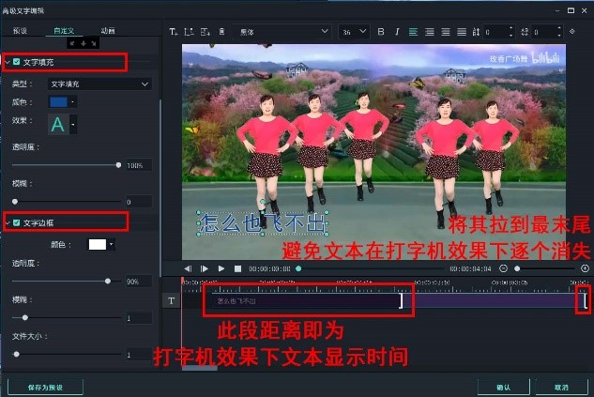Image resolution: width=594 pixels, height=397 pixels.
Task: Switch to the 预设 tab
Action: click(x=20, y=31)
